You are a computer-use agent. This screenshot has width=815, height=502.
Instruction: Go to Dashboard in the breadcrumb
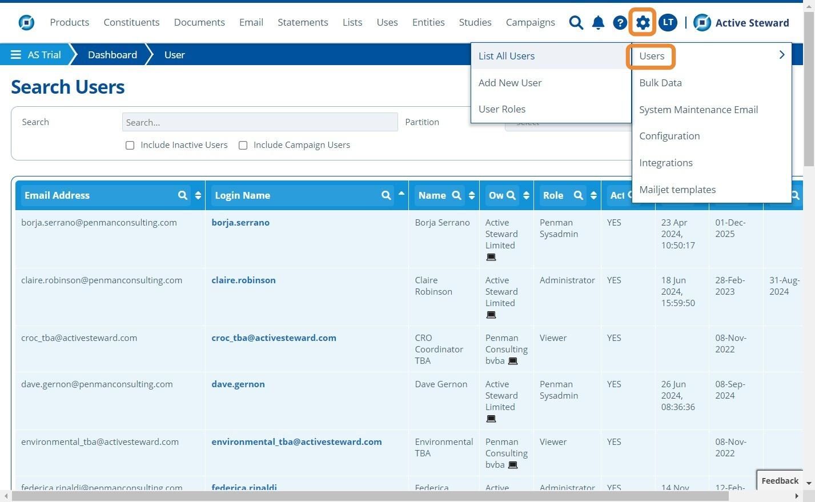(113, 55)
